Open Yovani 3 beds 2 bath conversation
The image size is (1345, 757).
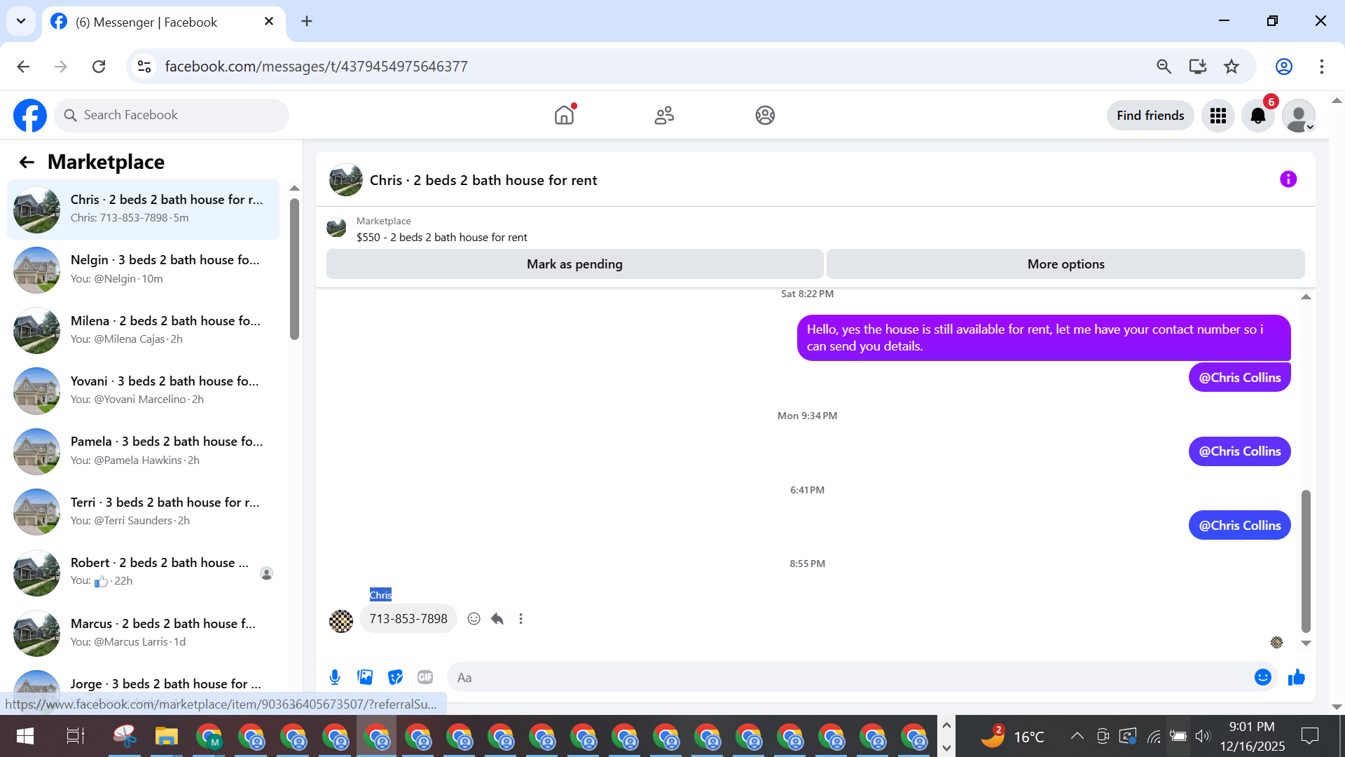click(143, 390)
